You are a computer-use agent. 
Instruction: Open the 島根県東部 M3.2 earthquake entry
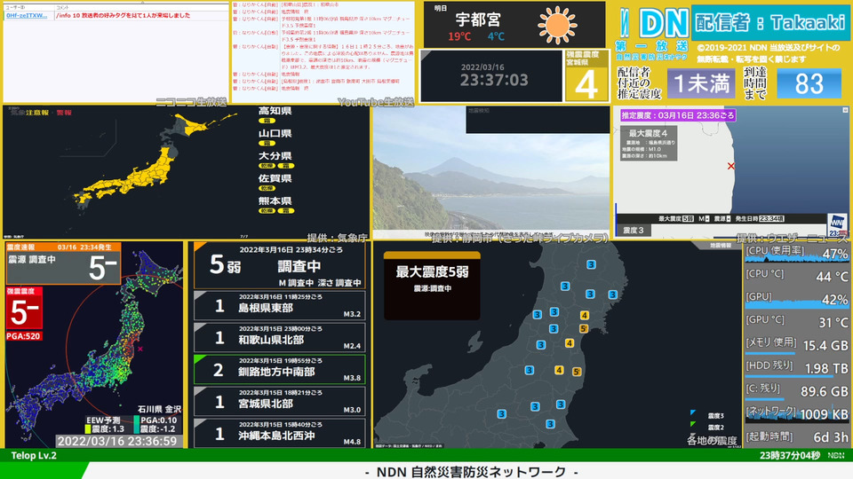[280, 306]
